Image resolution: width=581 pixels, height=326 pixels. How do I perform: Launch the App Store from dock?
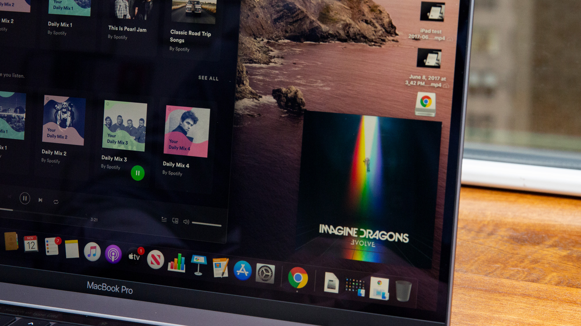(243, 271)
